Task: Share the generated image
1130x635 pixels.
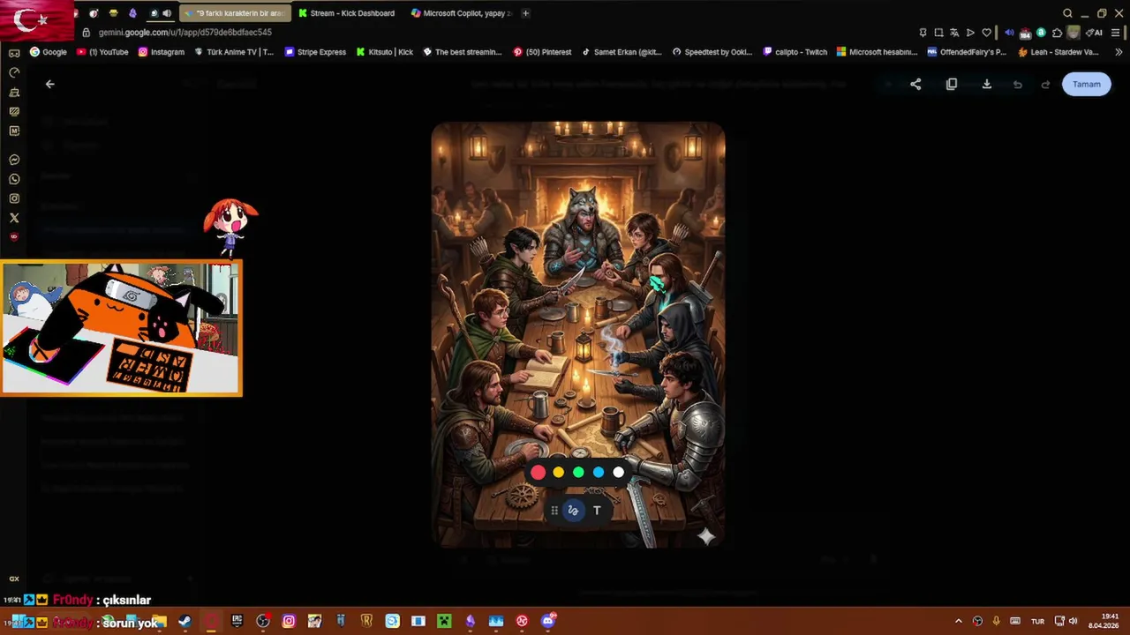Action: pyautogui.click(x=915, y=84)
